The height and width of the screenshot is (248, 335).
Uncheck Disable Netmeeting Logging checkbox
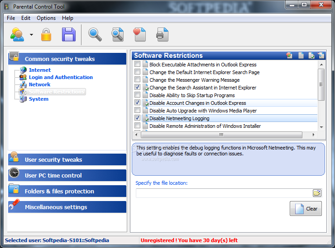pos(137,118)
